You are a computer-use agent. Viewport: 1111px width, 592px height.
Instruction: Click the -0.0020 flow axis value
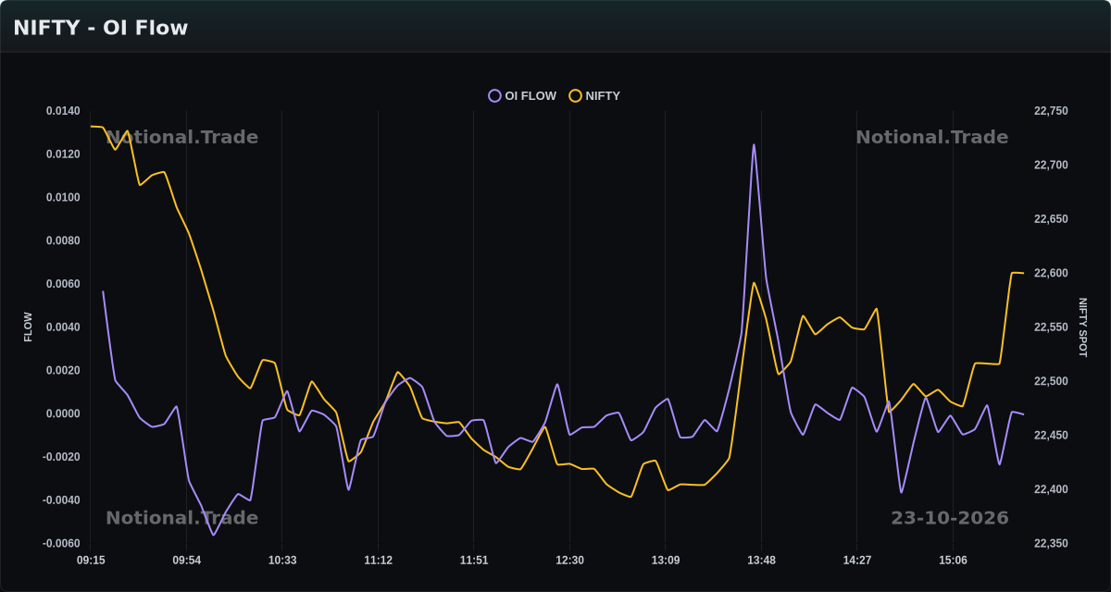click(61, 457)
